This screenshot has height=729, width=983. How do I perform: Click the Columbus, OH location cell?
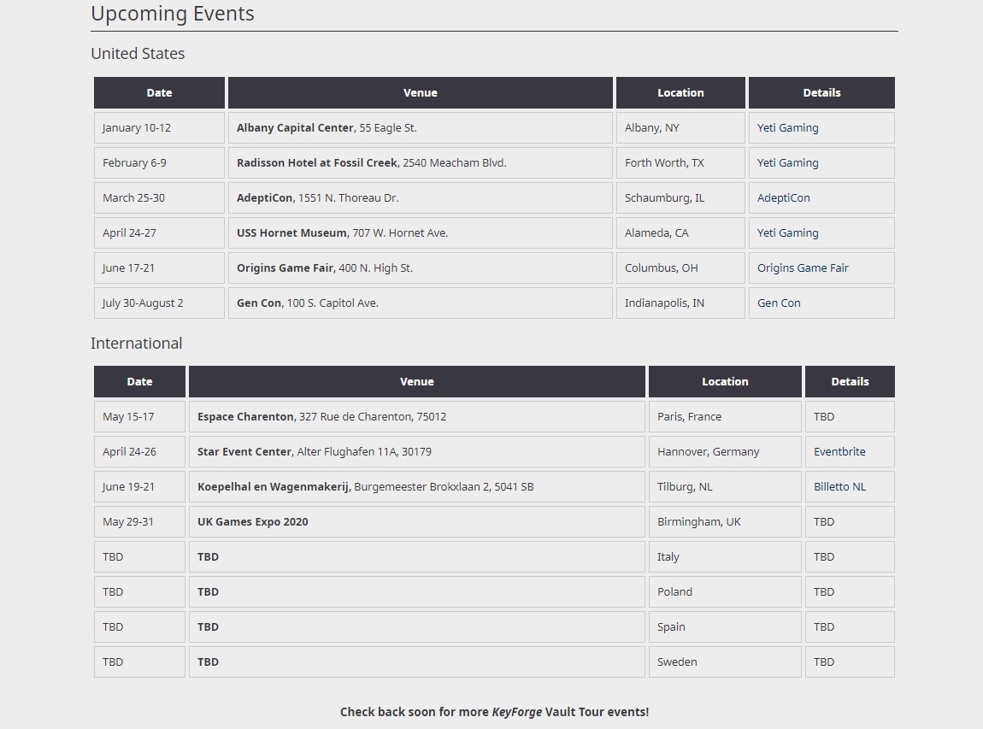click(680, 268)
